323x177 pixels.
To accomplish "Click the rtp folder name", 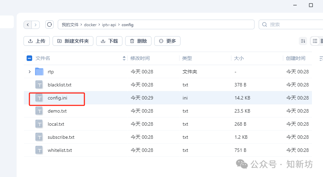I will (51, 72).
